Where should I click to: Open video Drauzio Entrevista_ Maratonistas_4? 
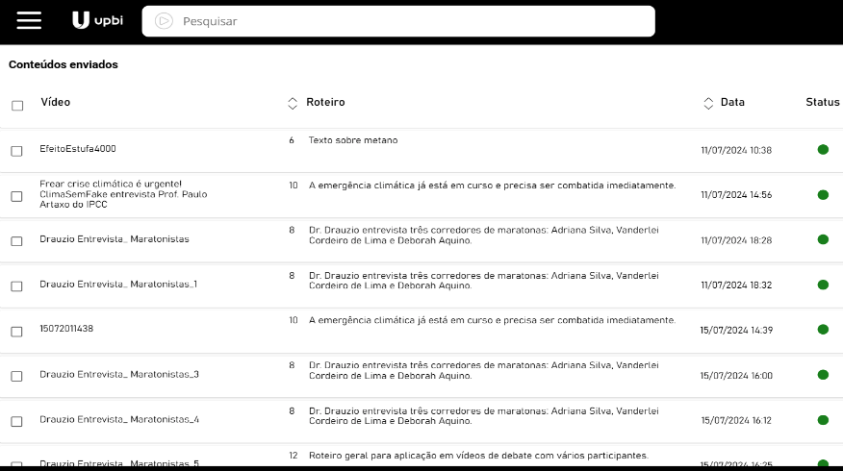[118, 419]
